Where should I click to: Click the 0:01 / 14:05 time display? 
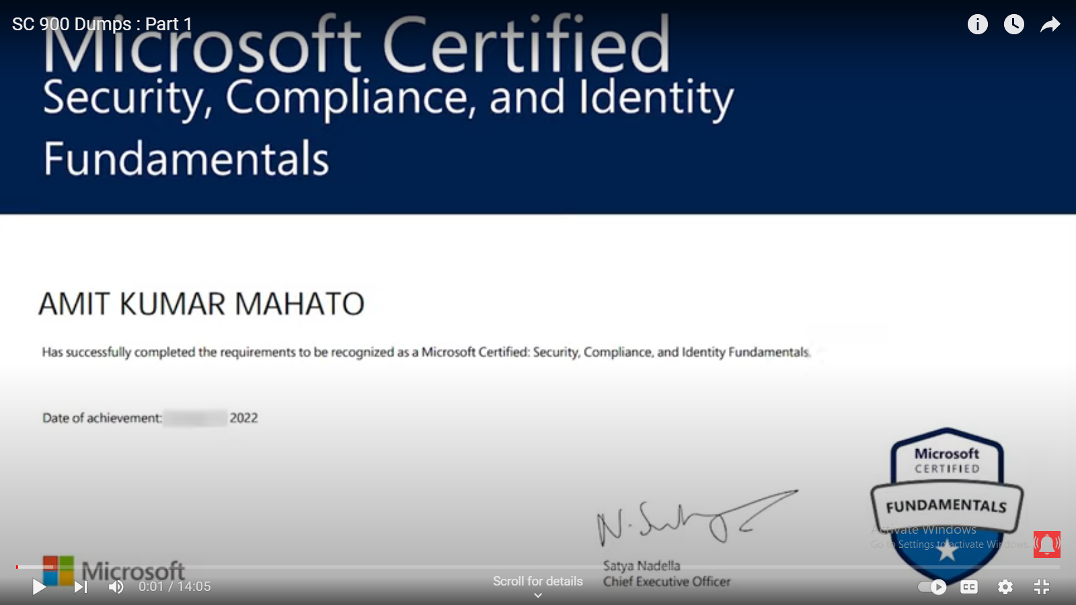pyautogui.click(x=175, y=587)
